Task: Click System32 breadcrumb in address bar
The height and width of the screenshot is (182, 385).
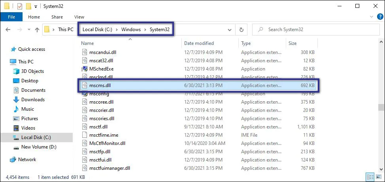Action: 160,30
